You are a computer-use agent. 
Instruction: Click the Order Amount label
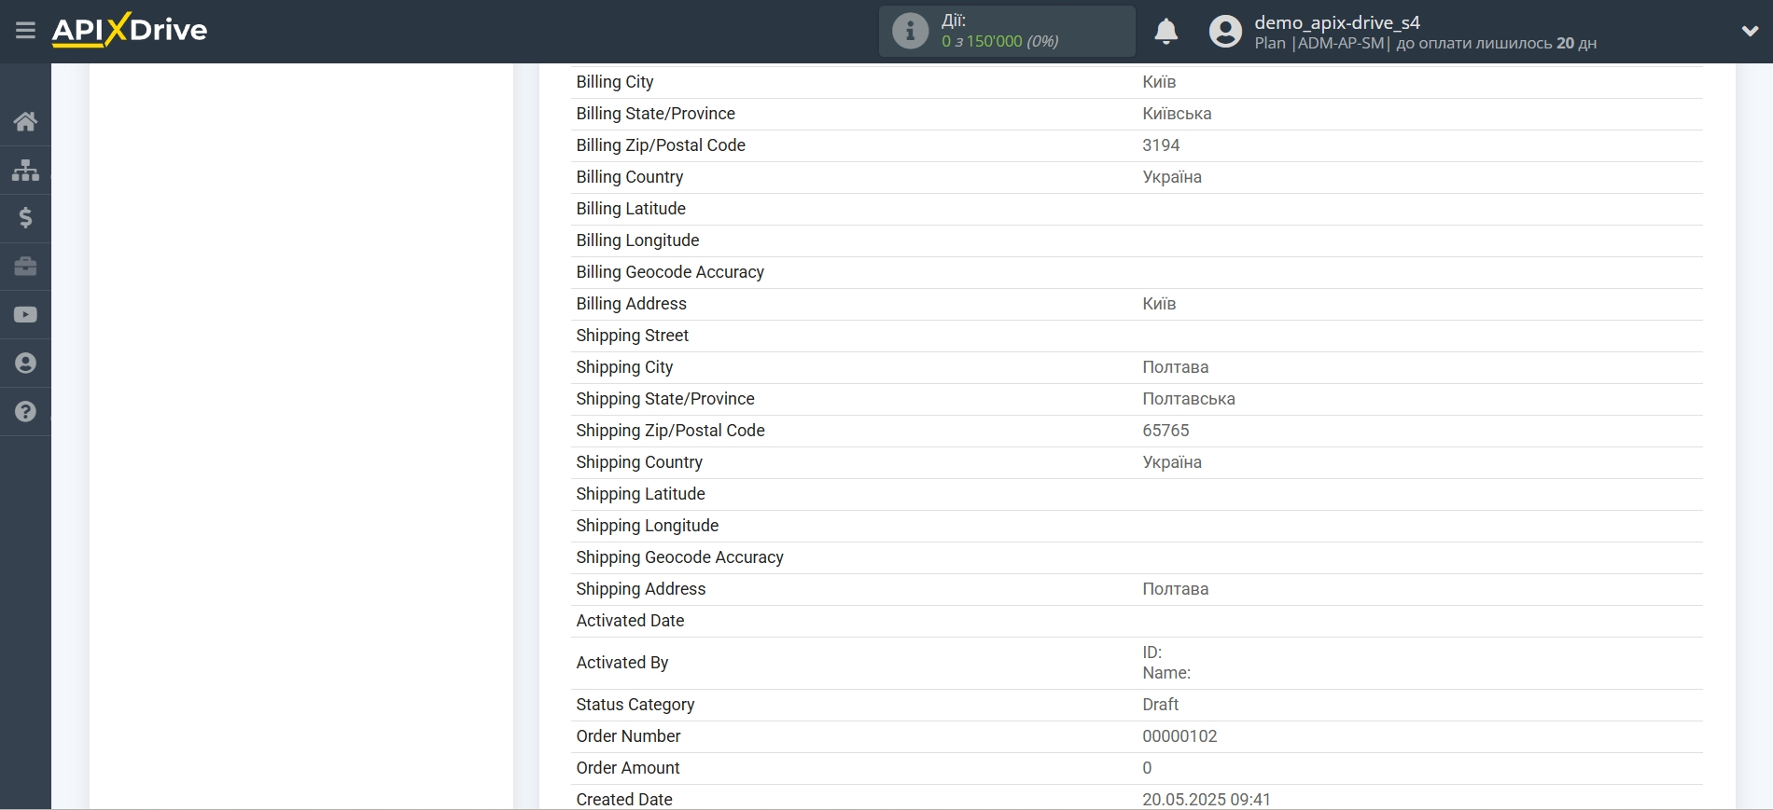628,768
